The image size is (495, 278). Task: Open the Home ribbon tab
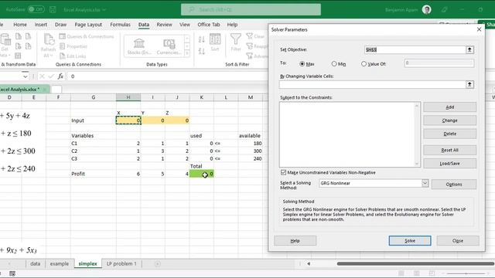coord(20,24)
